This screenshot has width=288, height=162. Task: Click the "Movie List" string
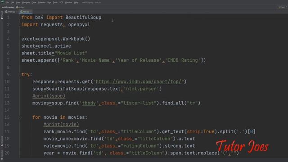71,53
